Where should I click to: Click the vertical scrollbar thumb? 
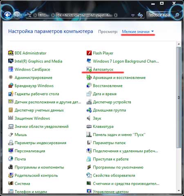pos(179,97)
